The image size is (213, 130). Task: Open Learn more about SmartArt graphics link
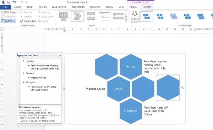click(x=37, y=121)
